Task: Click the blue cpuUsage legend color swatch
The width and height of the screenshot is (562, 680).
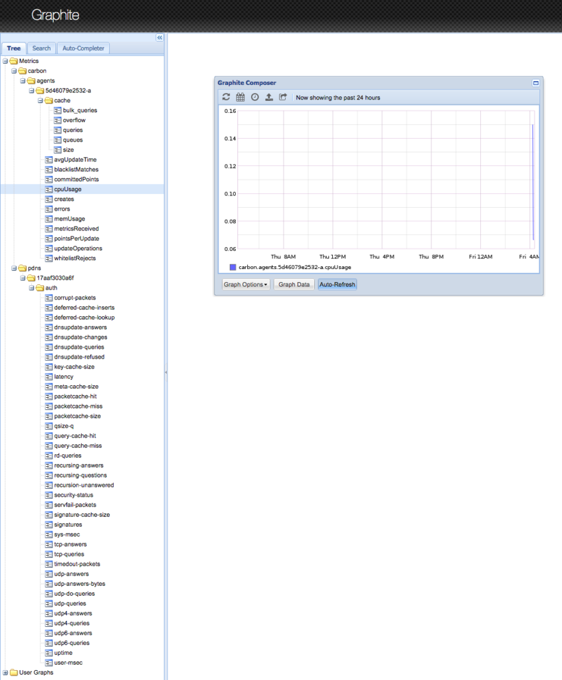Action: (233, 267)
